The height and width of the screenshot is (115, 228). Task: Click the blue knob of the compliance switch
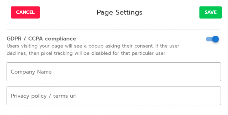pyautogui.click(x=216, y=39)
